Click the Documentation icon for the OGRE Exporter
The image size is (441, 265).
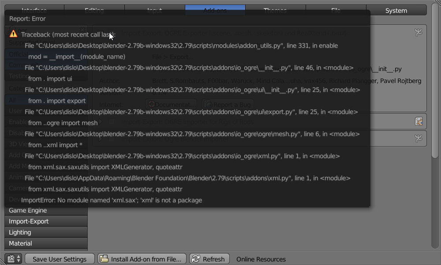152,104
